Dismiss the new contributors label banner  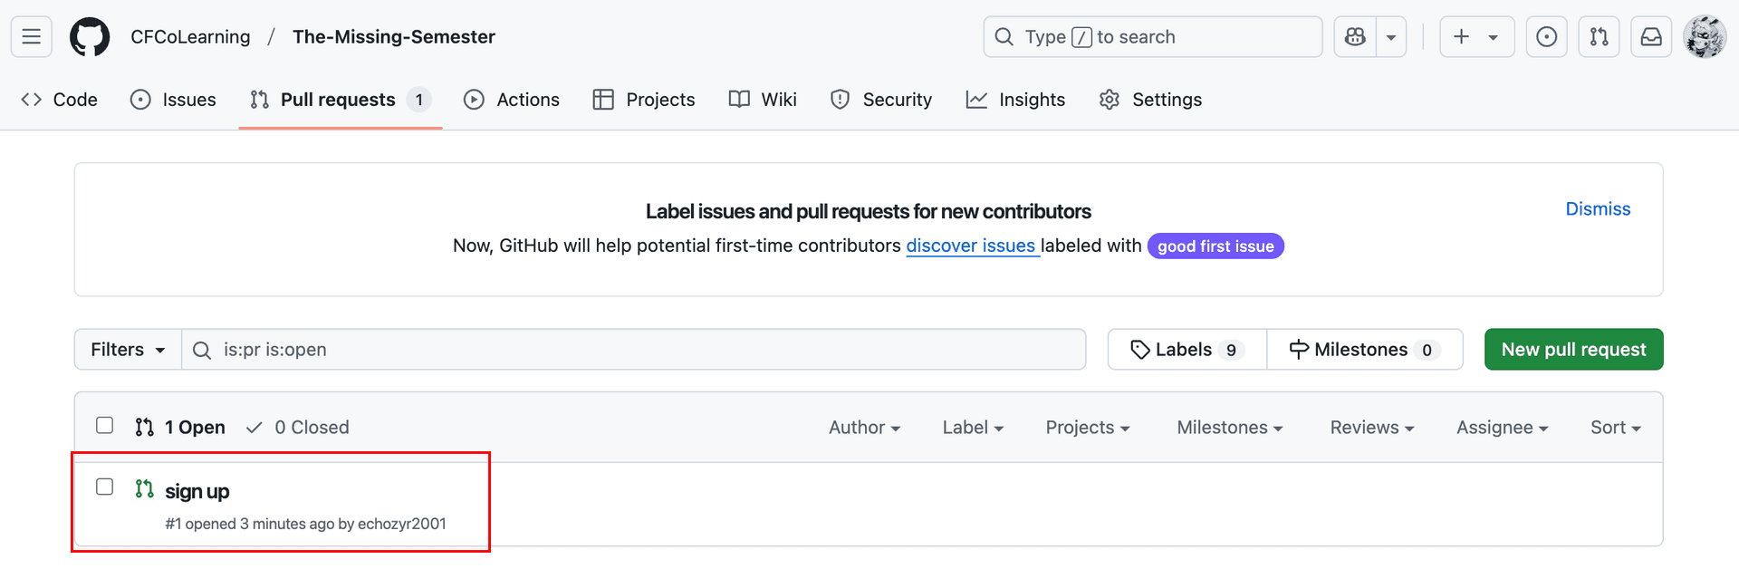(x=1598, y=209)
